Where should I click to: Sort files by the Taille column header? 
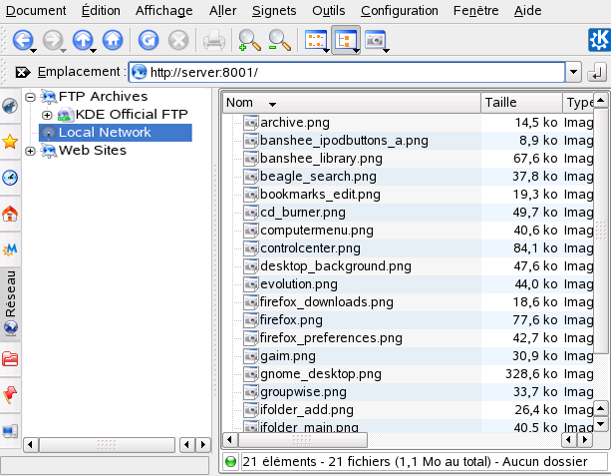tap(518, 103)
